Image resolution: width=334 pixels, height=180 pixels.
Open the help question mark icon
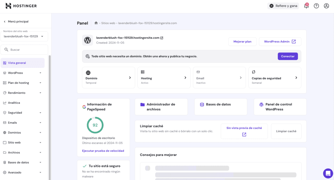[316, 6]
